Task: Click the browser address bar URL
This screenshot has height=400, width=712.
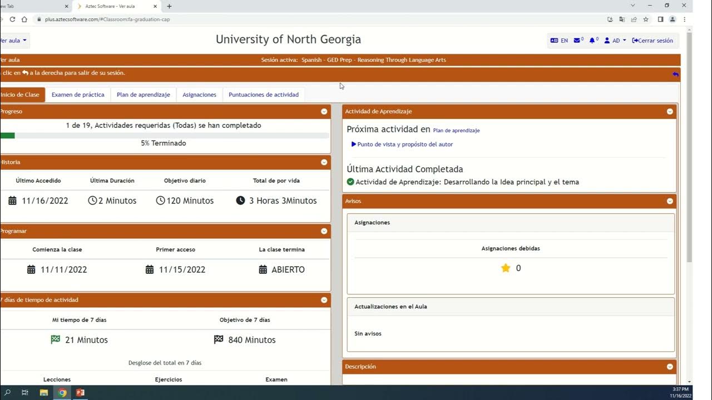Action: (107, 19)
